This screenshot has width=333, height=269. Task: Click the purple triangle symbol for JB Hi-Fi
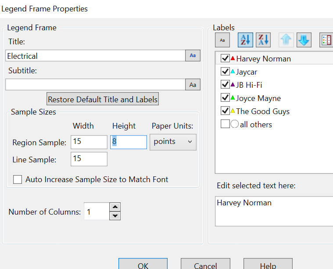[233, 85]
